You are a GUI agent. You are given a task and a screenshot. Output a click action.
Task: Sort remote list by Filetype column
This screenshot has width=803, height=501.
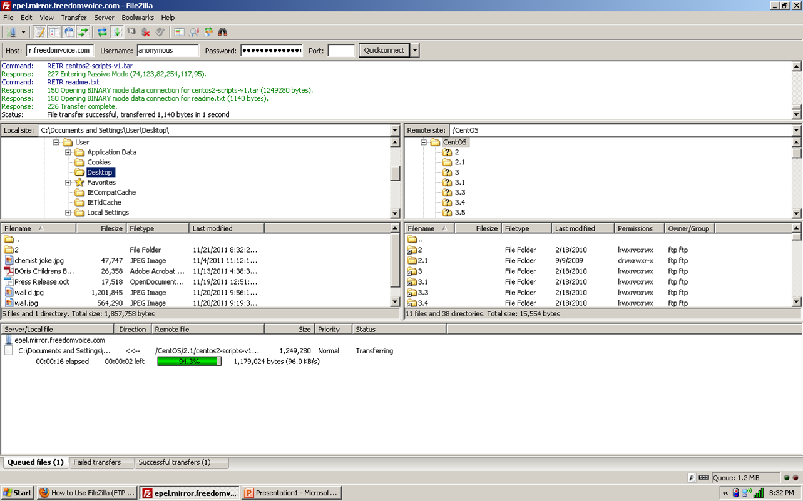[526, 228]
